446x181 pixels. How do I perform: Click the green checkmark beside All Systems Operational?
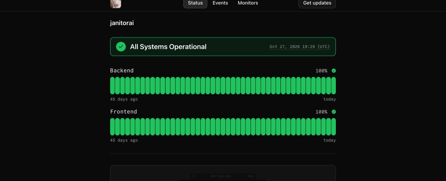[x=121, y=47]
